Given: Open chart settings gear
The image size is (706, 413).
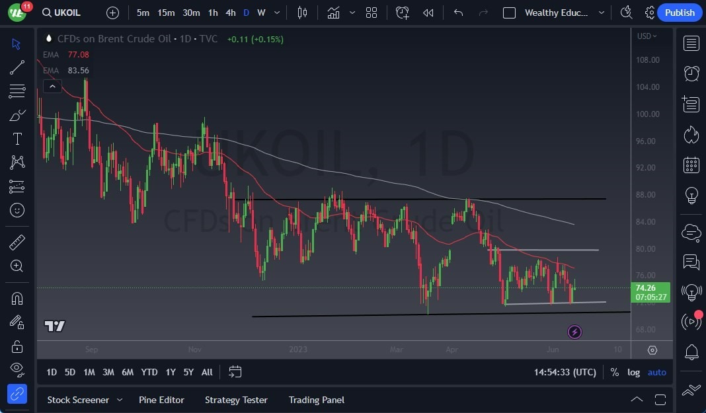Looking at the screenshot, I should point(650,13).
